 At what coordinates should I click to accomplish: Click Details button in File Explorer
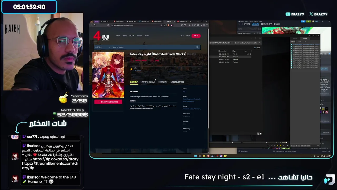point(257,48)
